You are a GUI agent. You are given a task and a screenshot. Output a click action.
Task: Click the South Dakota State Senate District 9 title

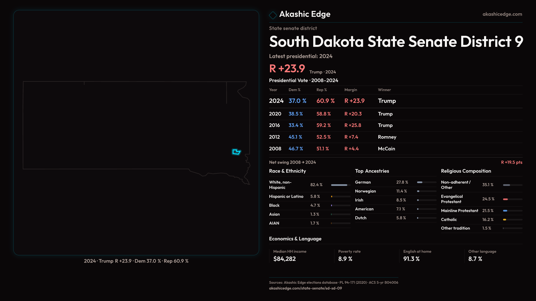396,42
